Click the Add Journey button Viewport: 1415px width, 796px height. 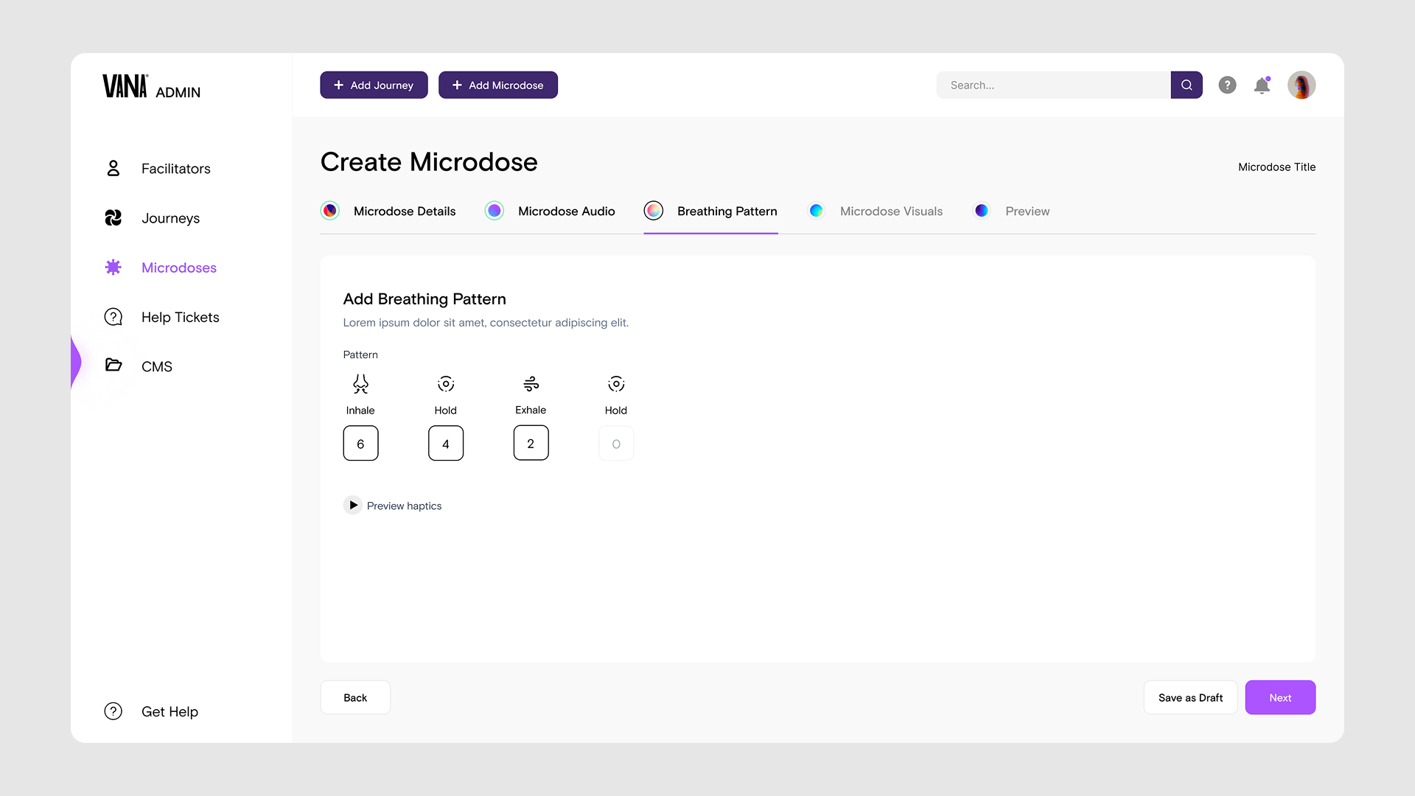pos(374,85)
